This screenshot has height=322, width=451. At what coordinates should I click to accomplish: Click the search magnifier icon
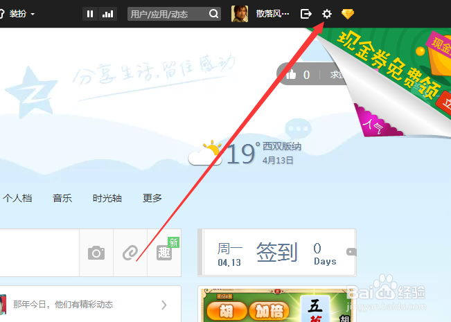[213, 14]
